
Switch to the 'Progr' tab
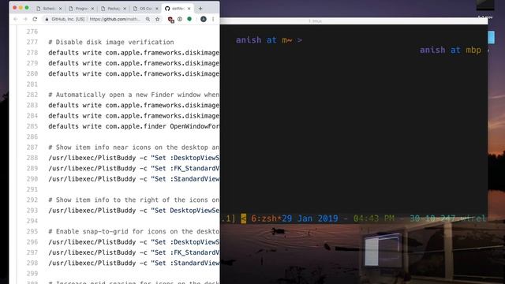80,9
